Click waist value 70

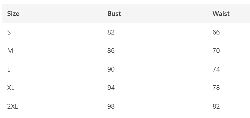216,51
